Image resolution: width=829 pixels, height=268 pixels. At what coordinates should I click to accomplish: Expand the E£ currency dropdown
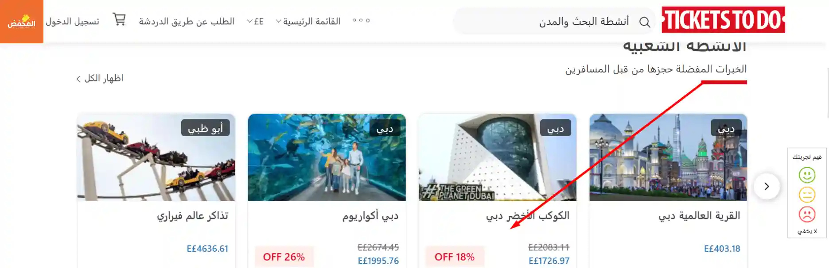tap(255, 21)
